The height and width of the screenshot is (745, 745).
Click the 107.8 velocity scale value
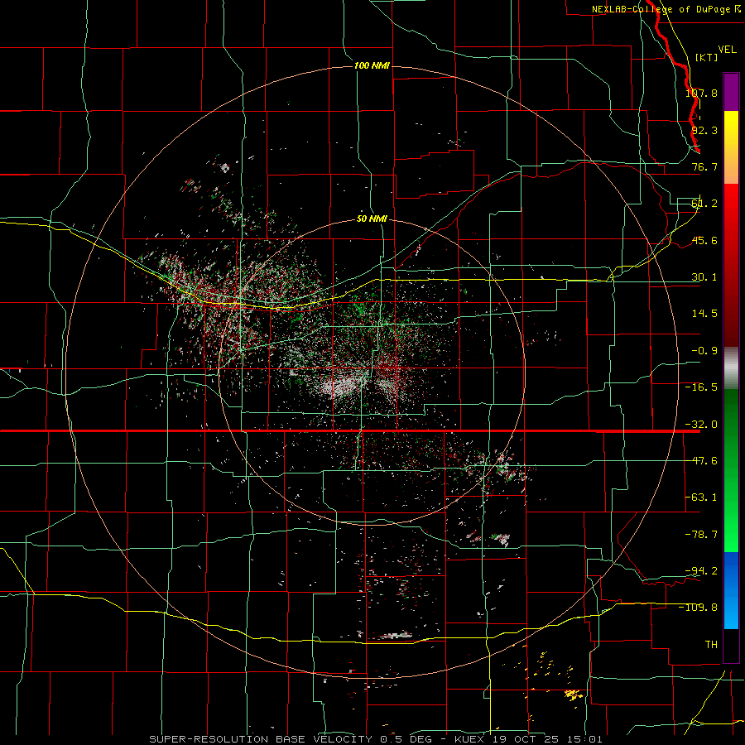coord(701,93)
